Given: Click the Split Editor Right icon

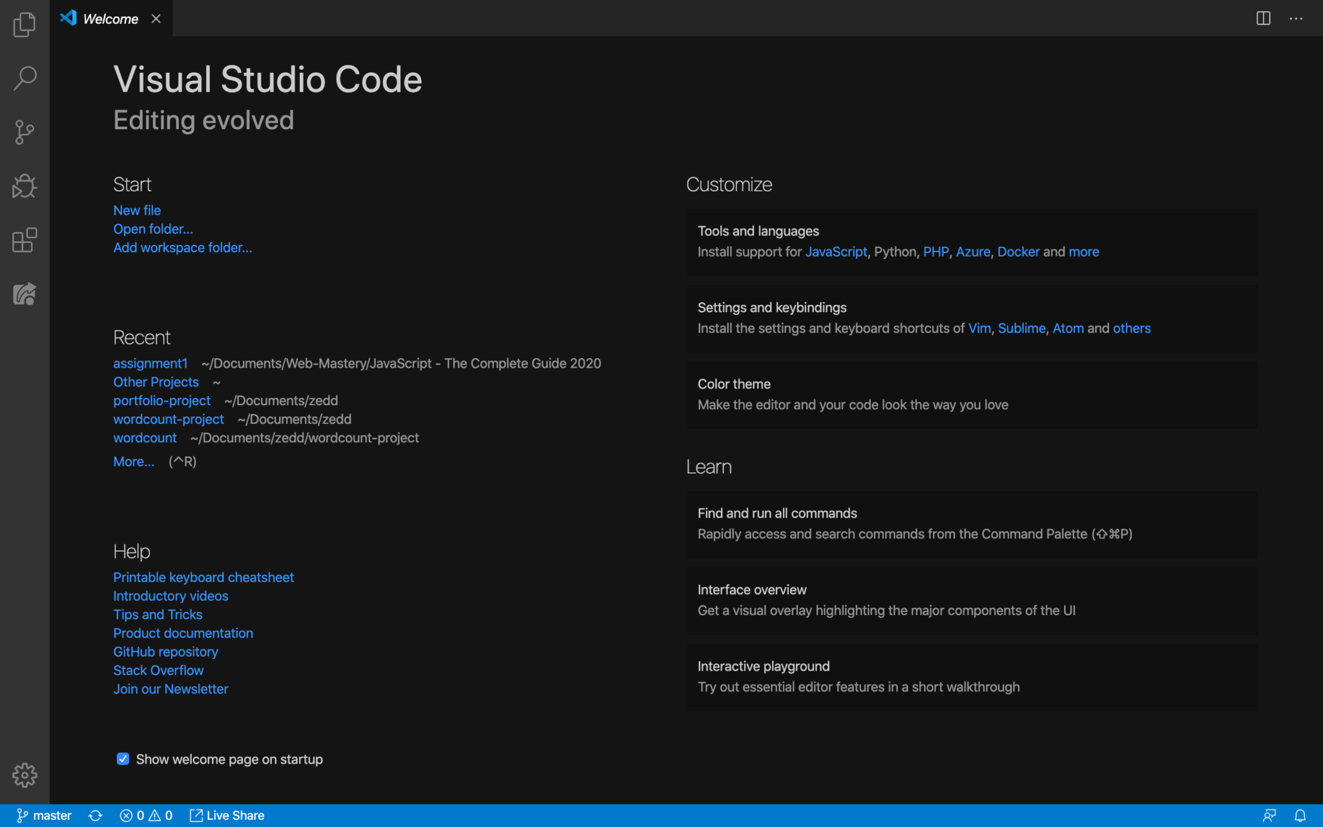Looking at the screenshot, I should click(1263, 19).
